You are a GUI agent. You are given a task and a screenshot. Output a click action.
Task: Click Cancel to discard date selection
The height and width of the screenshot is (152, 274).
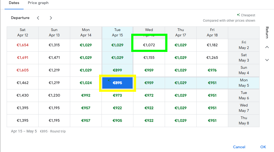click(239, 147)
